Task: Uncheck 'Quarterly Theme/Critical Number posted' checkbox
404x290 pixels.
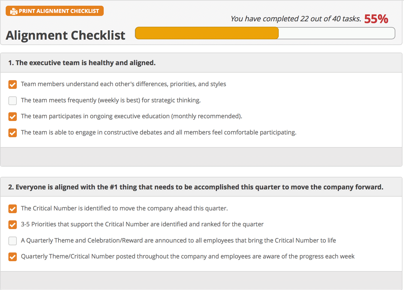Action: (x=13, y=257)
